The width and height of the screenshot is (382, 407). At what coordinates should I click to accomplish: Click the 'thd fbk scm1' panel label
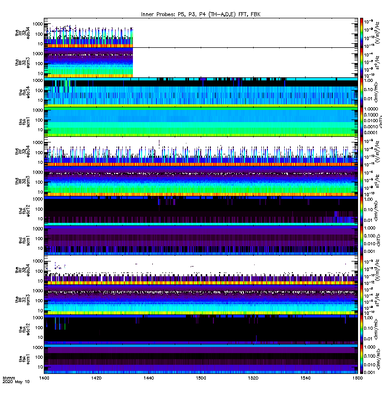point(24,241)
